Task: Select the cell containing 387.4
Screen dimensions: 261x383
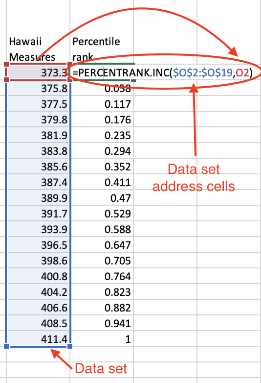Action: click(38, 182)
